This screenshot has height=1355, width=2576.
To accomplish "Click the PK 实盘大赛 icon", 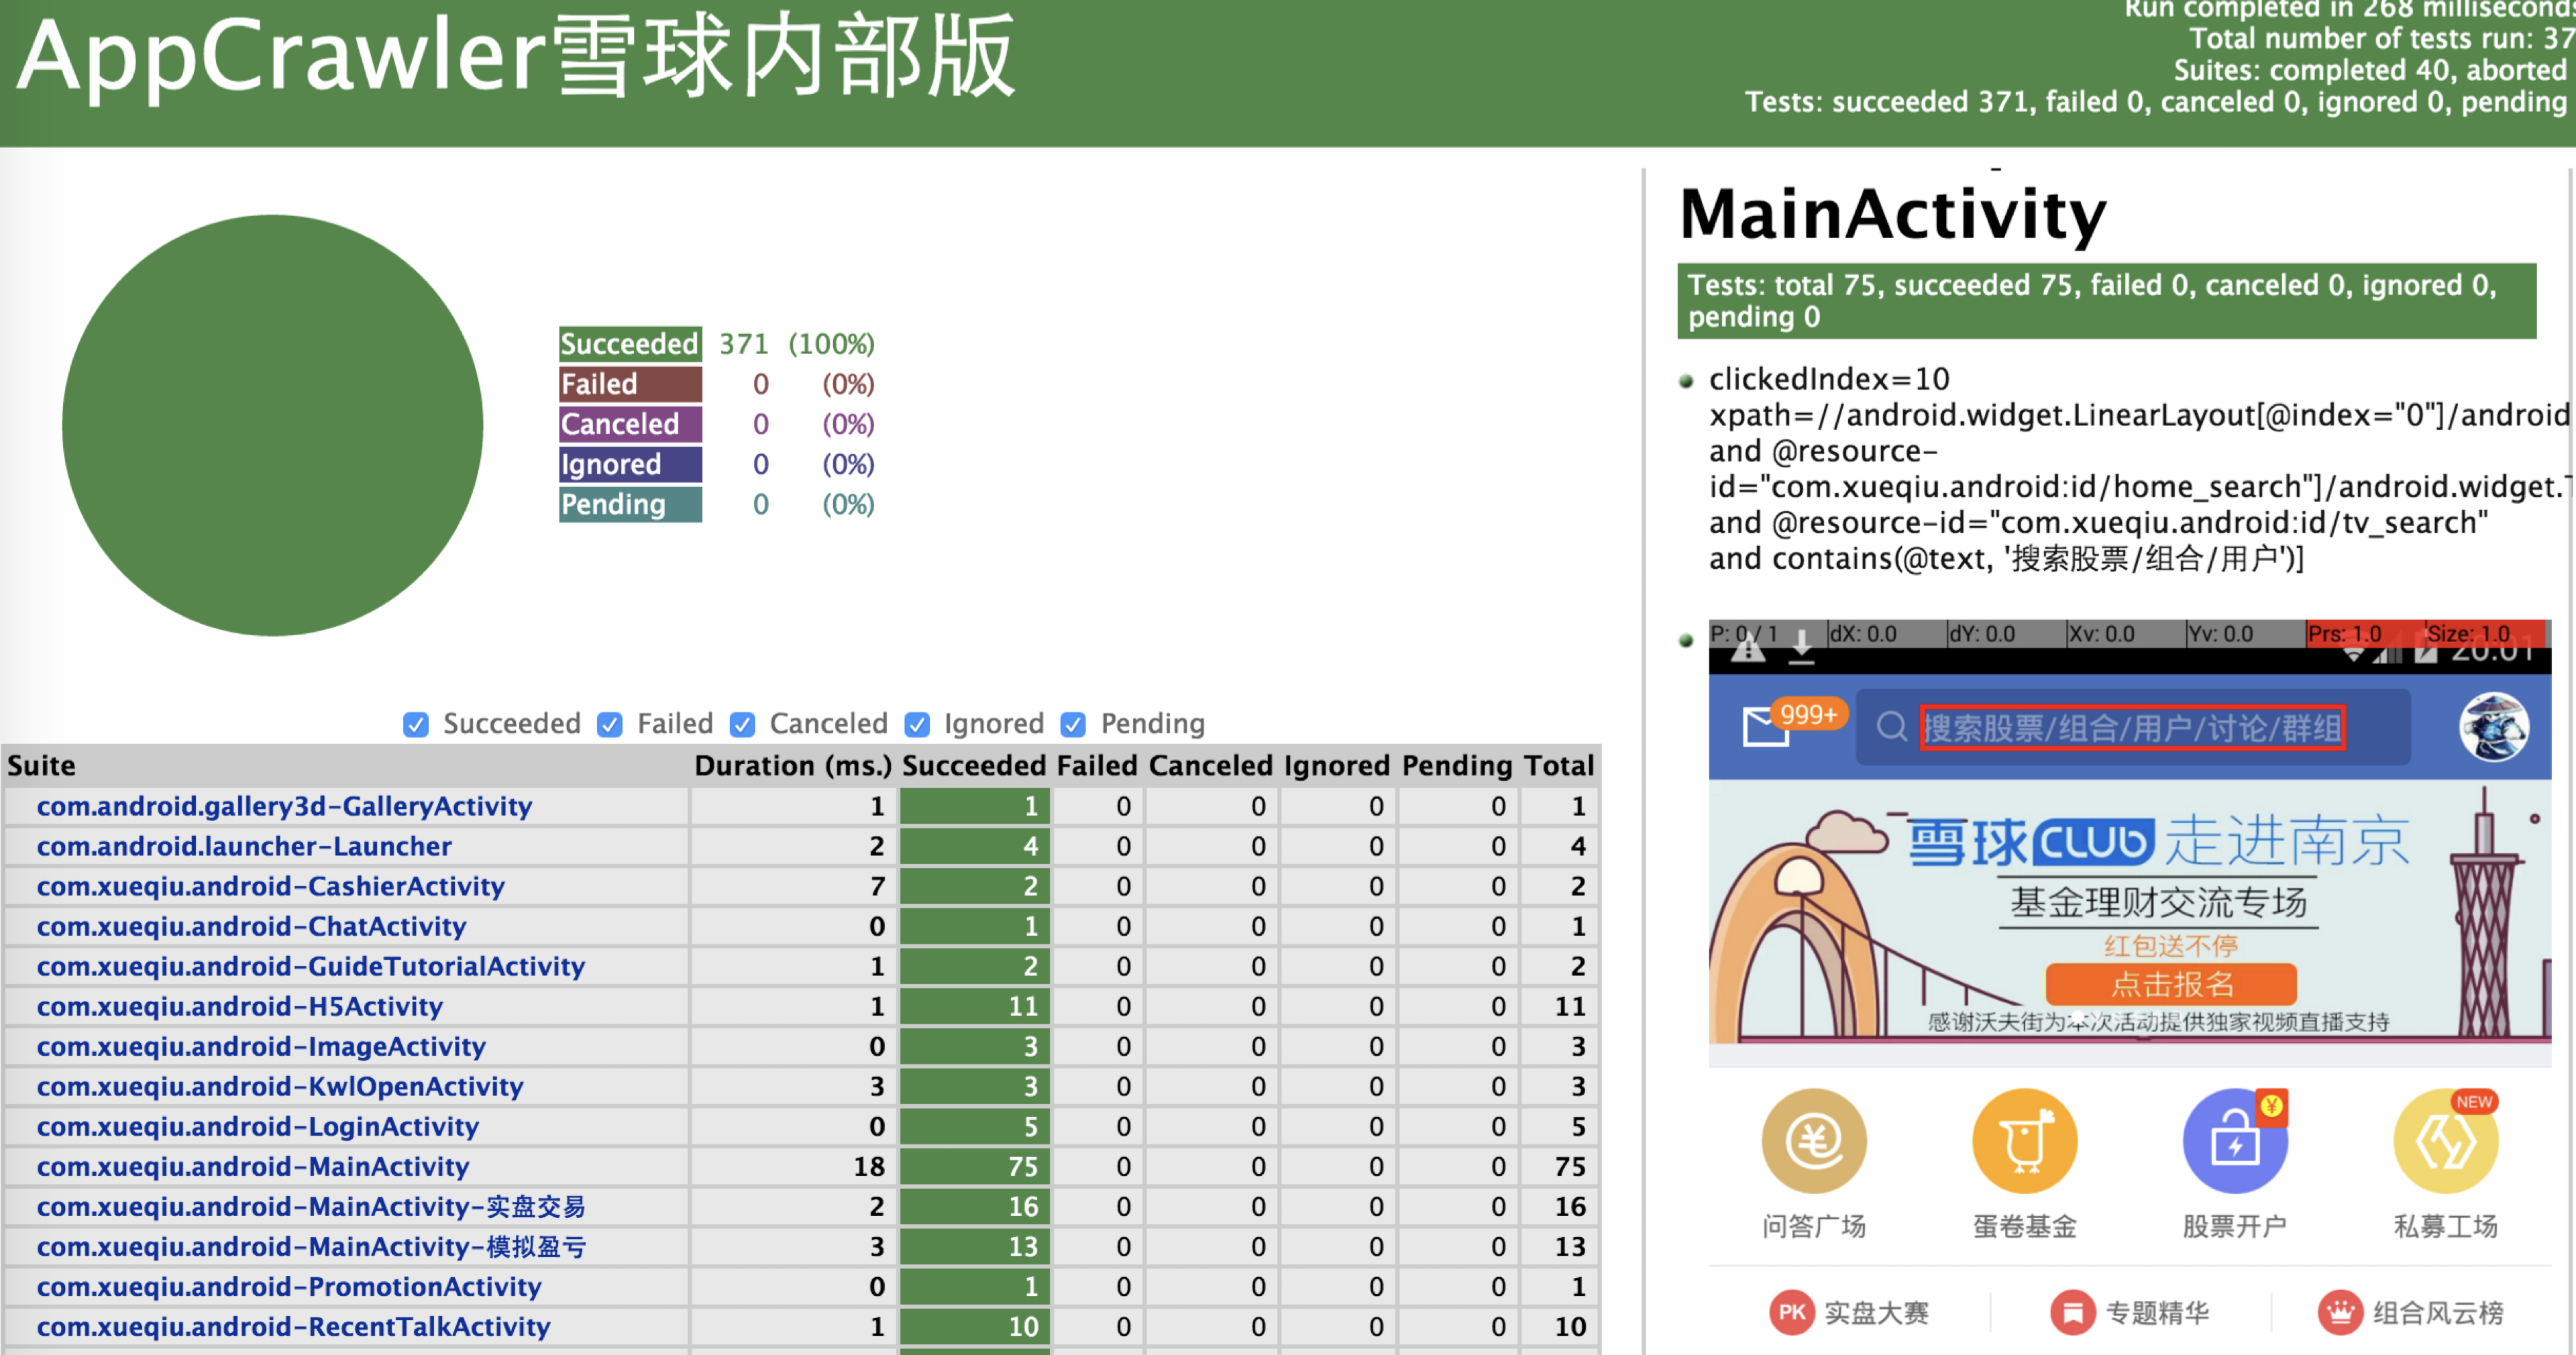I will coord(1792,1312).
